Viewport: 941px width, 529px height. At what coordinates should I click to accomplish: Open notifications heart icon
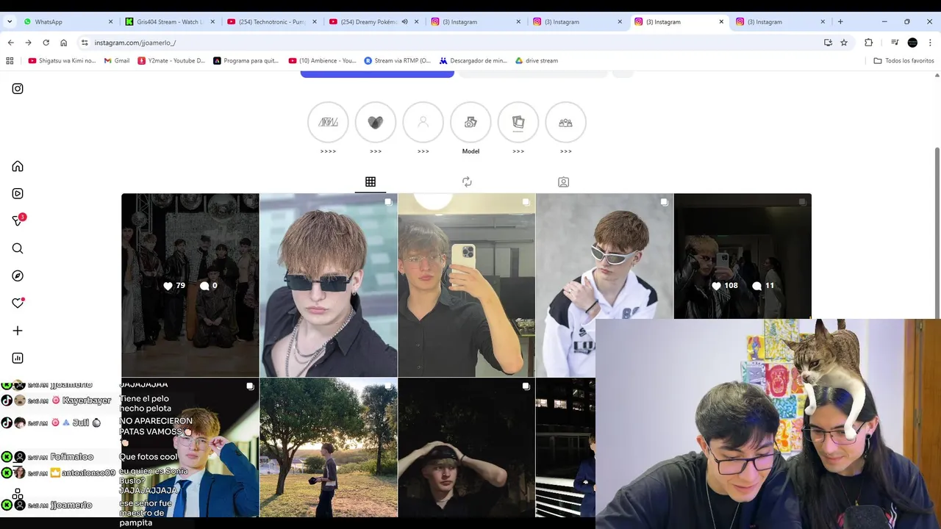coord(18,303)
